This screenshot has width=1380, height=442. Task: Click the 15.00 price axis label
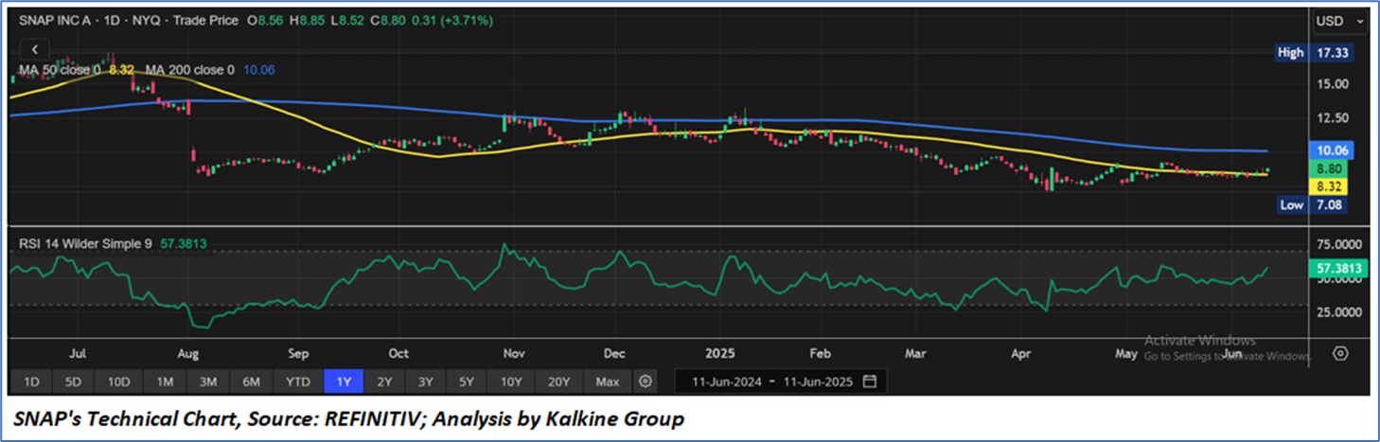point(1333,84)
